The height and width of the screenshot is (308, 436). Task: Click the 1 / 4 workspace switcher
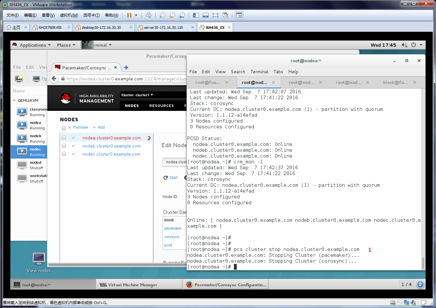pyautogui.click(x=406, y=284)
